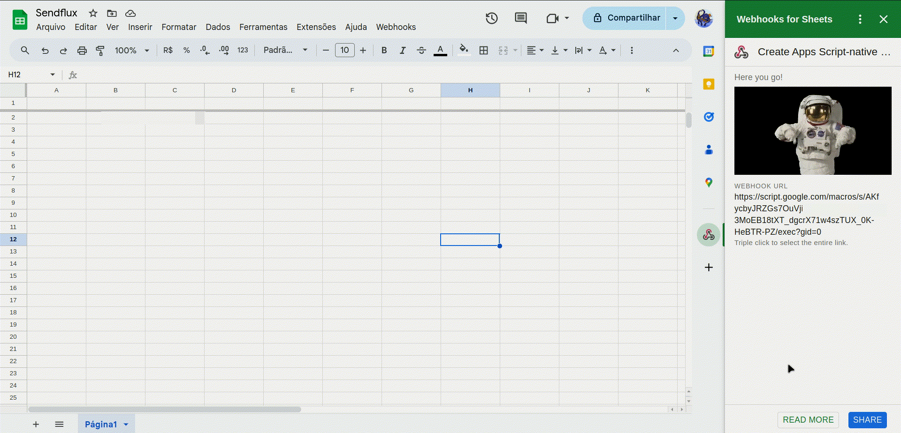The width and height of the screenshot is (901, 433).
Task: Increase decimal places
Action: pyautogui.click(x=224, y=50)
